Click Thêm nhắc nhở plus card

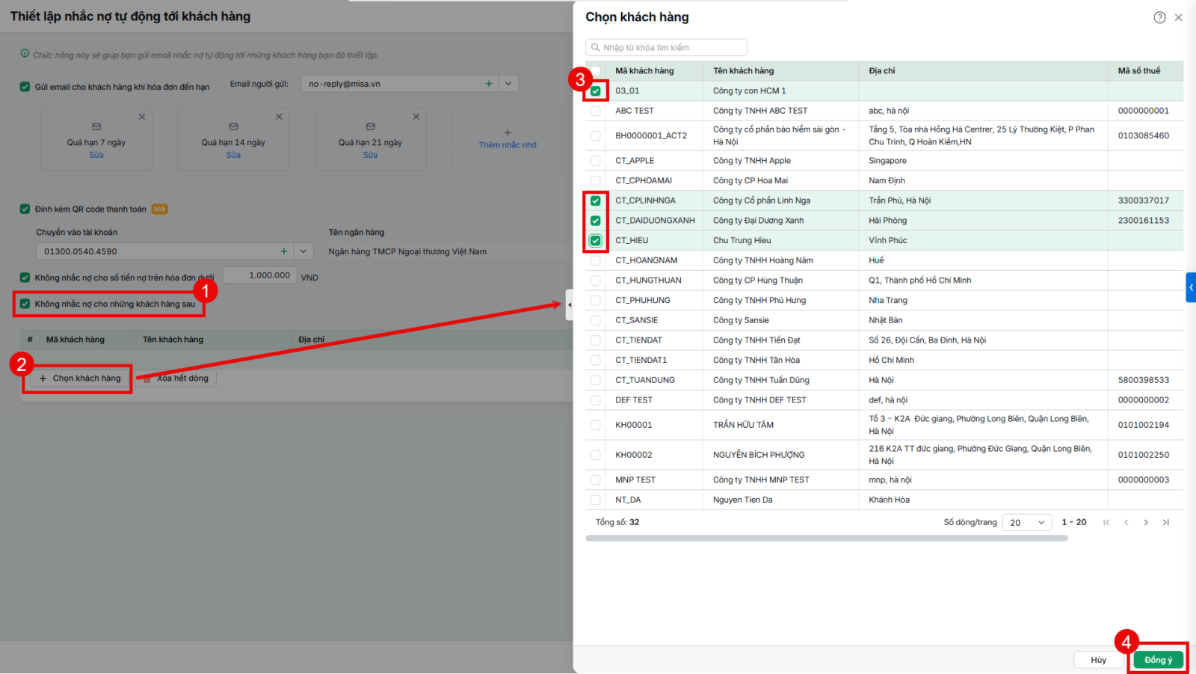508,139
